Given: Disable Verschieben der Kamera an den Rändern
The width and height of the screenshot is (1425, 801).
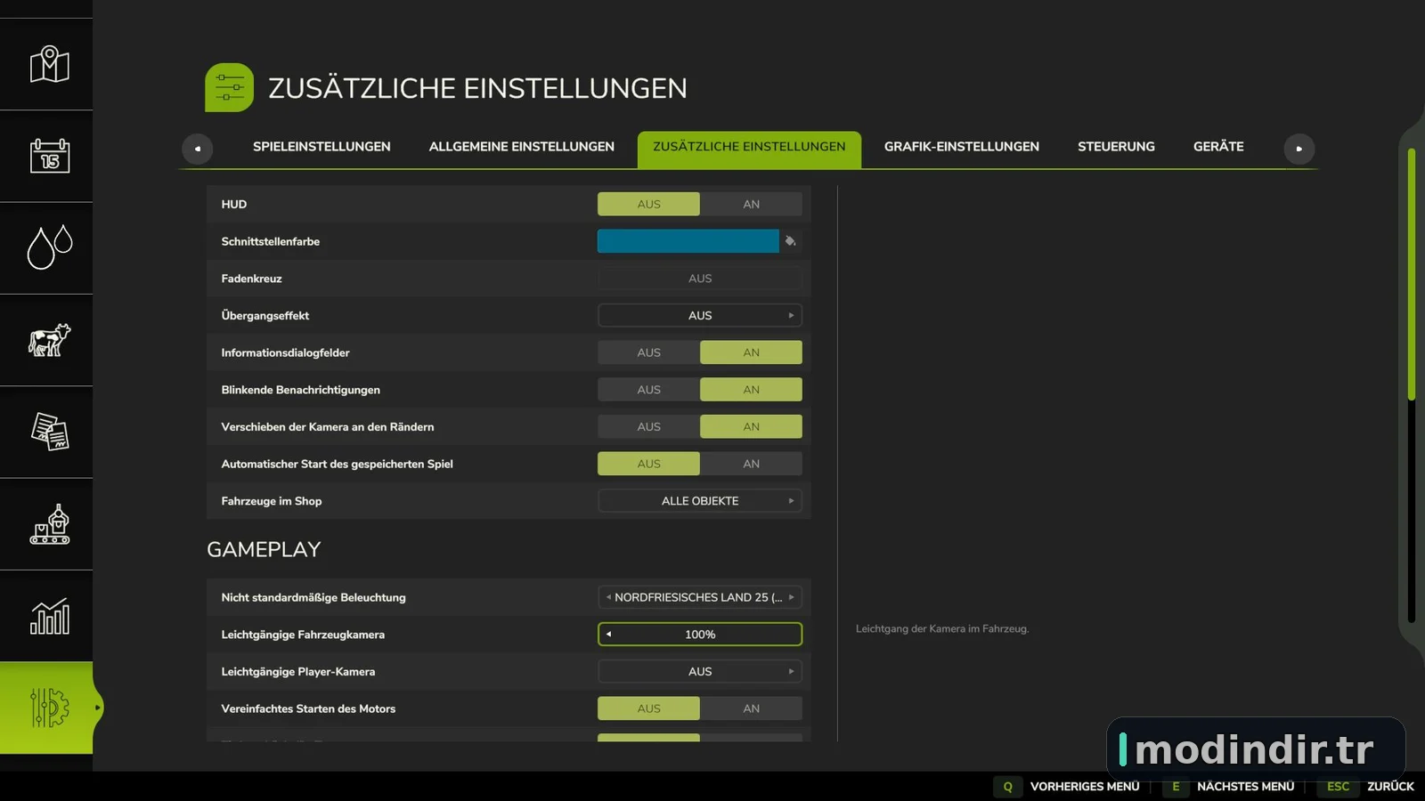Looking at the screenshot, I should click(x=648, y=426).
